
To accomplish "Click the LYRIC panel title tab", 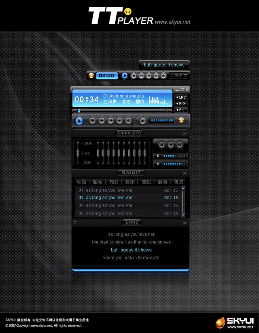I will coord(132,222).
